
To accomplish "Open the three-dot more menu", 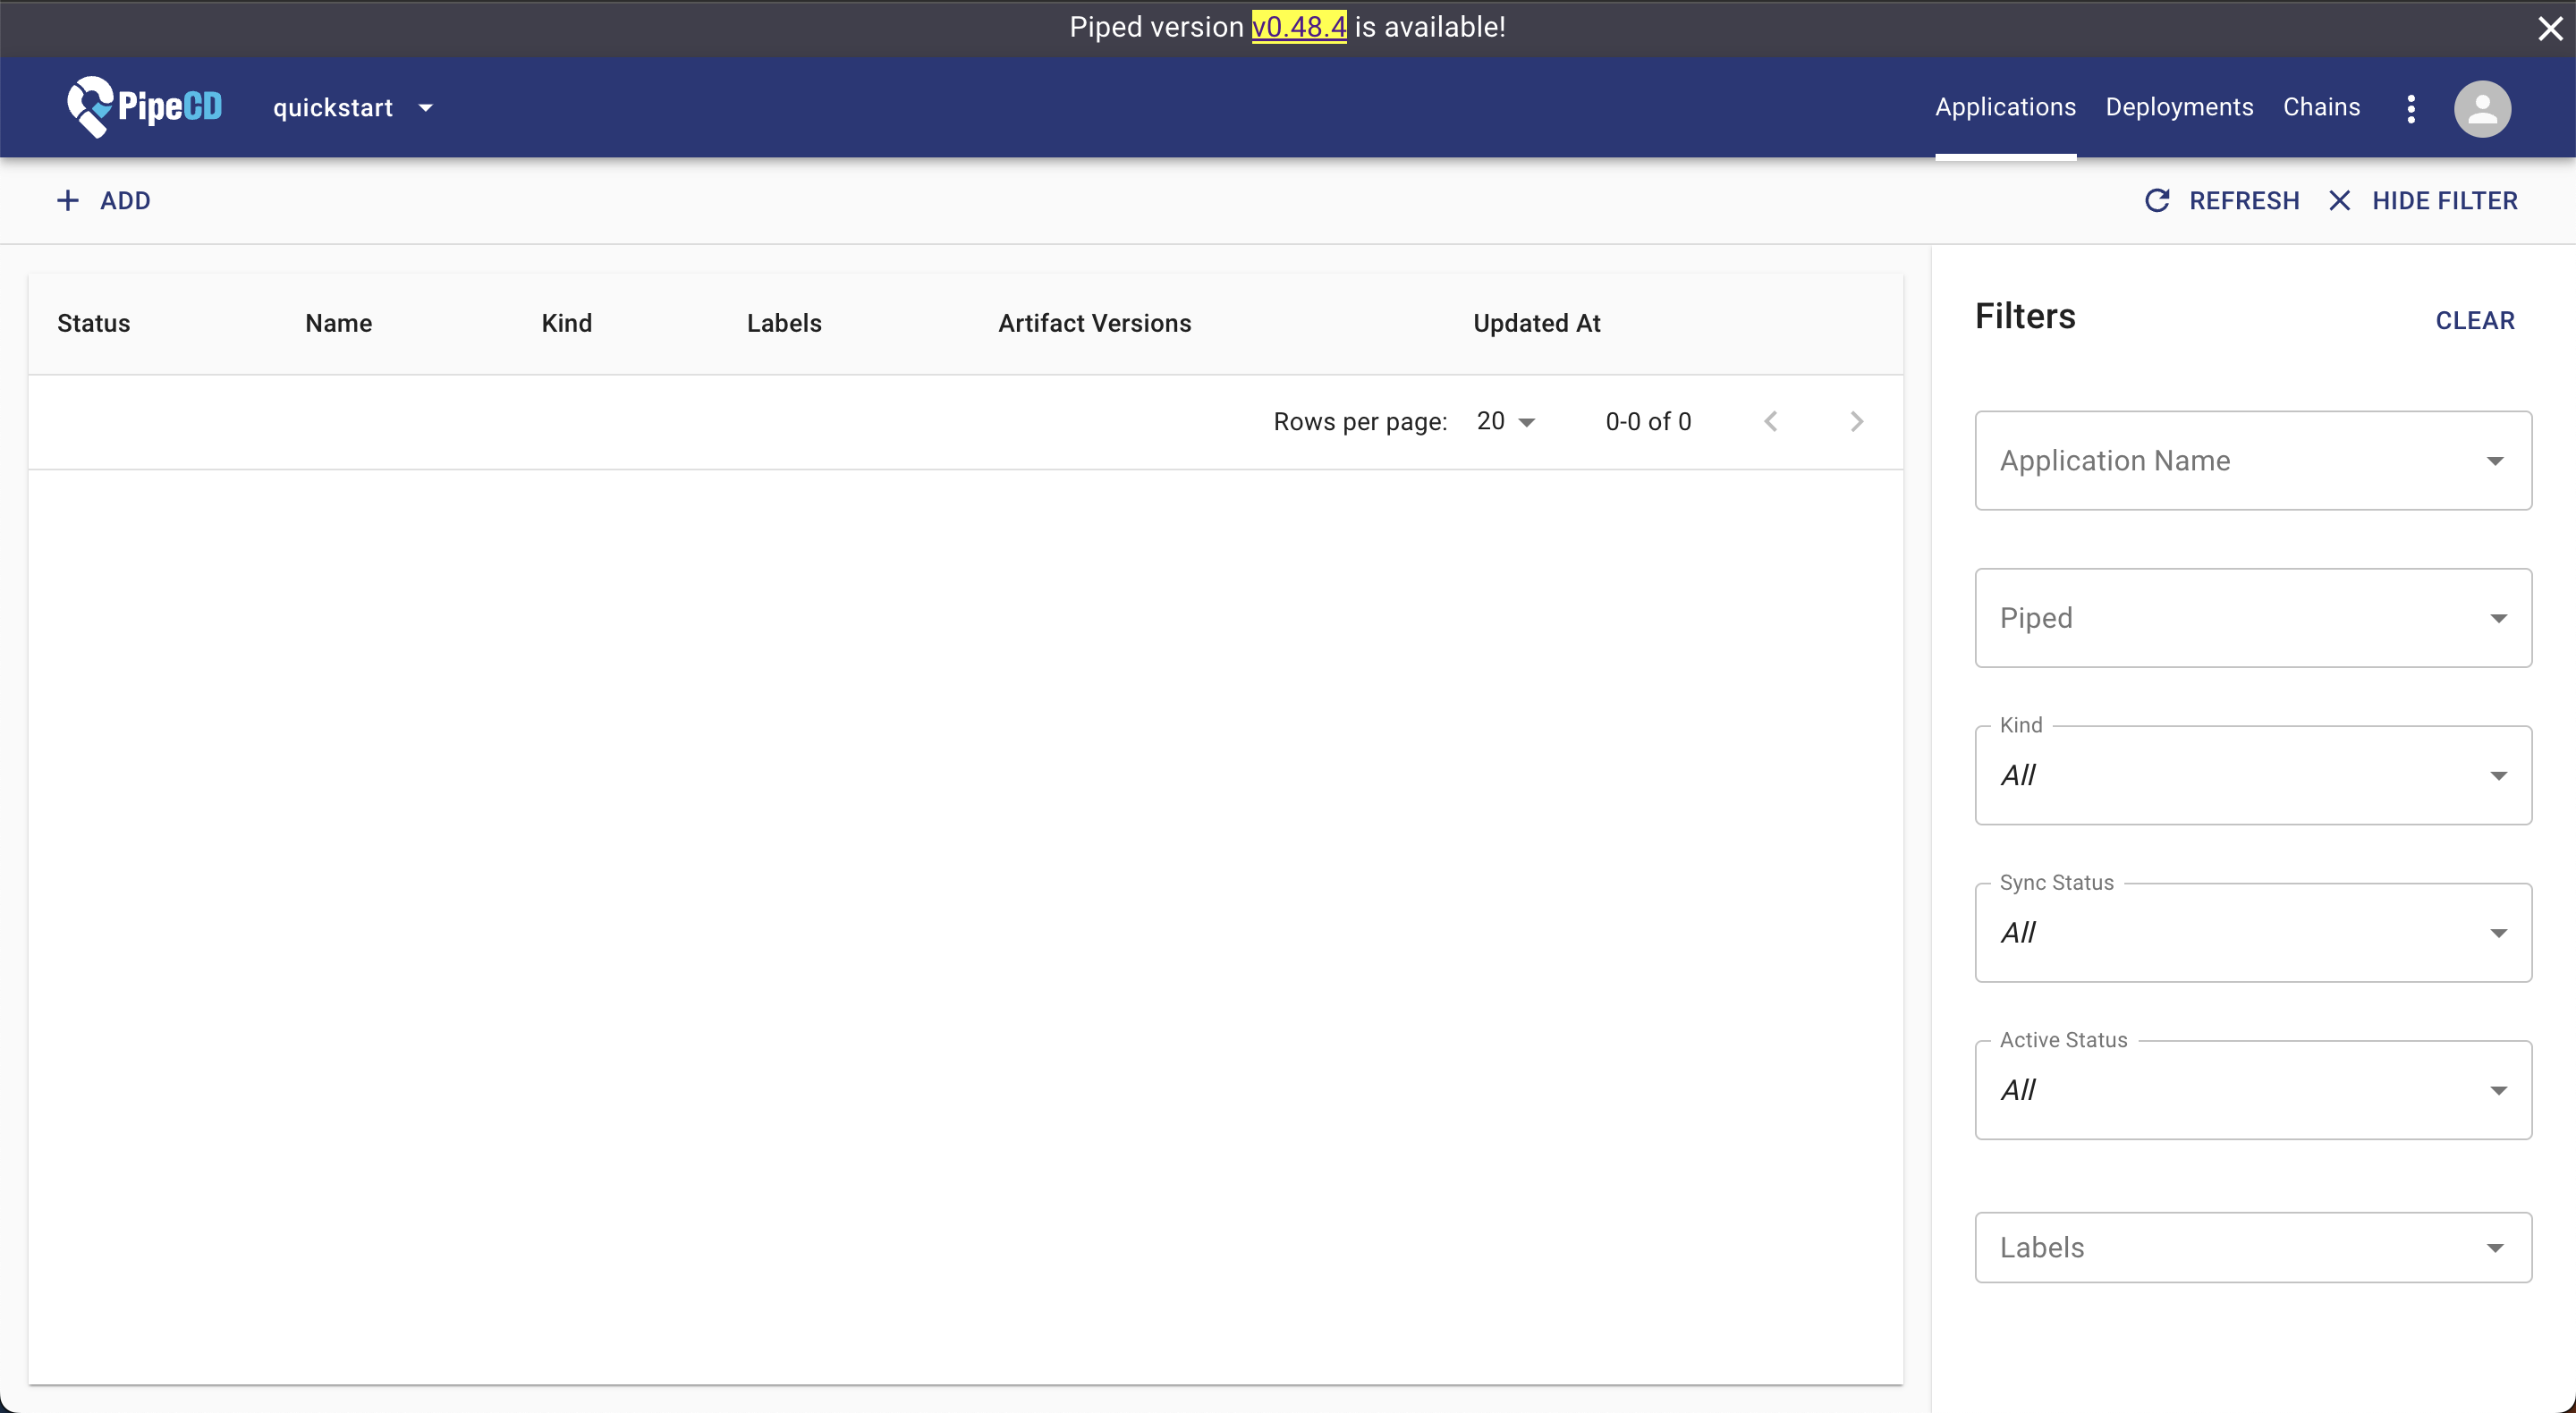I will (x=2411, y=108).
